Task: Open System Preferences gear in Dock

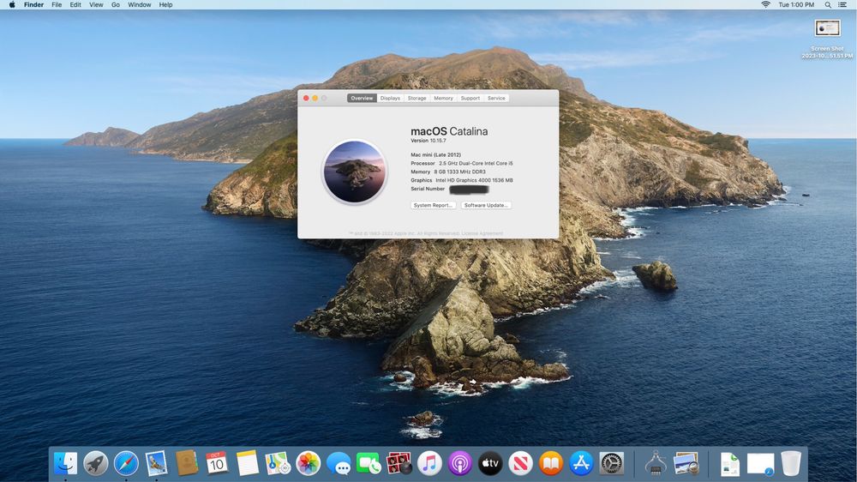Action: (612, 463)
